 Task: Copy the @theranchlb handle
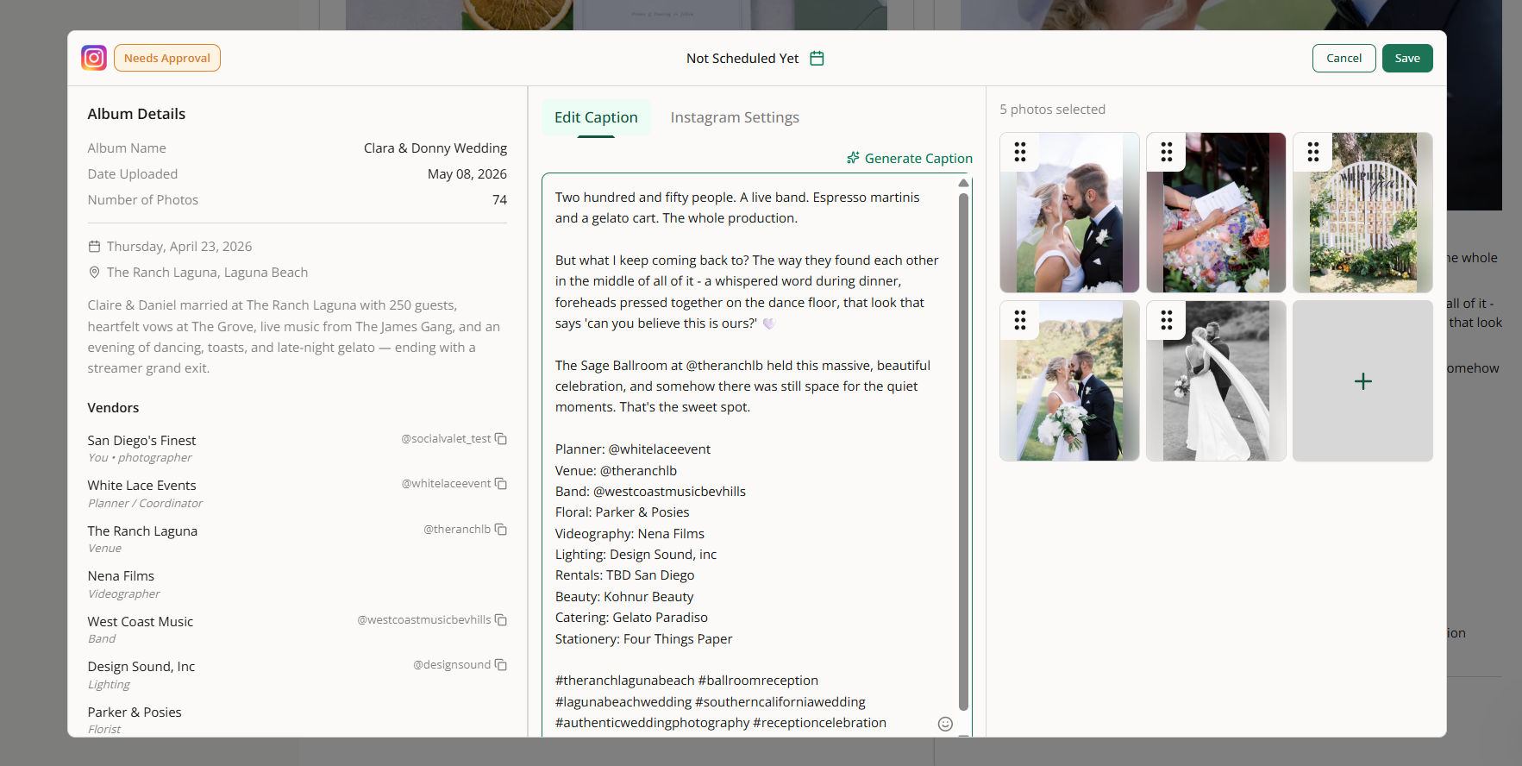(501, 530)
